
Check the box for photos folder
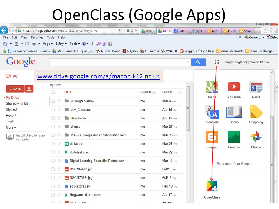pos(53,127)
